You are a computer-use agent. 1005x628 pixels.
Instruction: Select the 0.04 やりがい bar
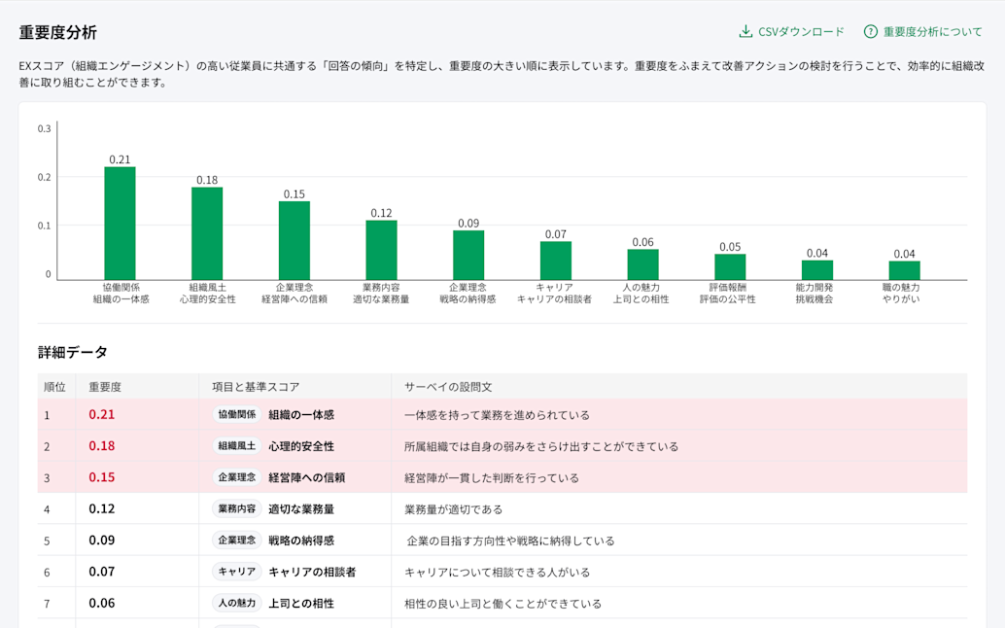[x=904, y=270]
